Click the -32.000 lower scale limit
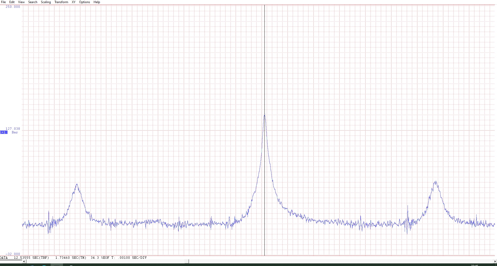The image size is (497, 266). [13, 254]
